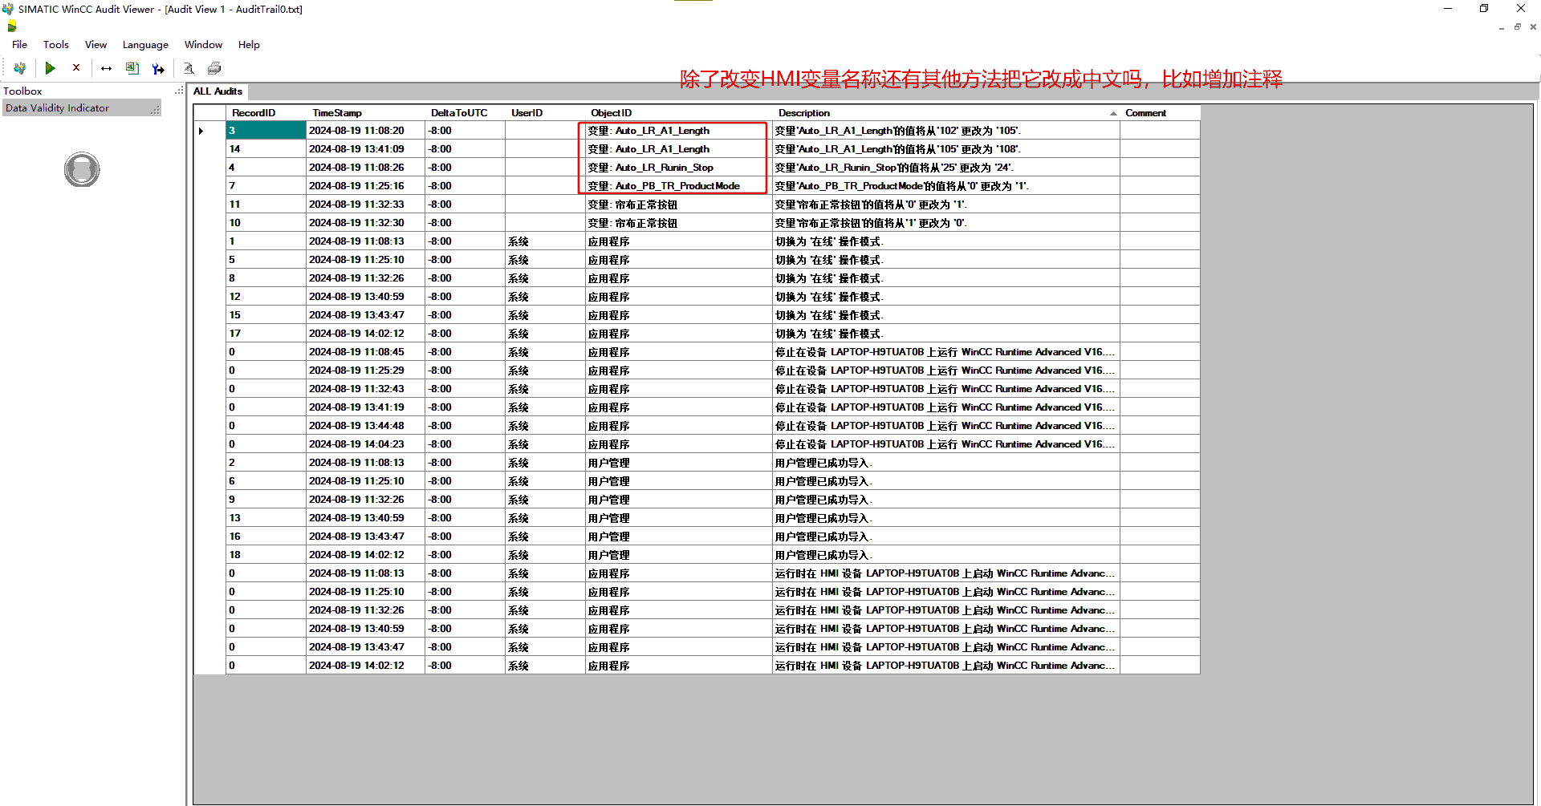Click the Excel export toolbar icon
The image size is (1541, 806).
pyautogui.click(x=132, y=68)
